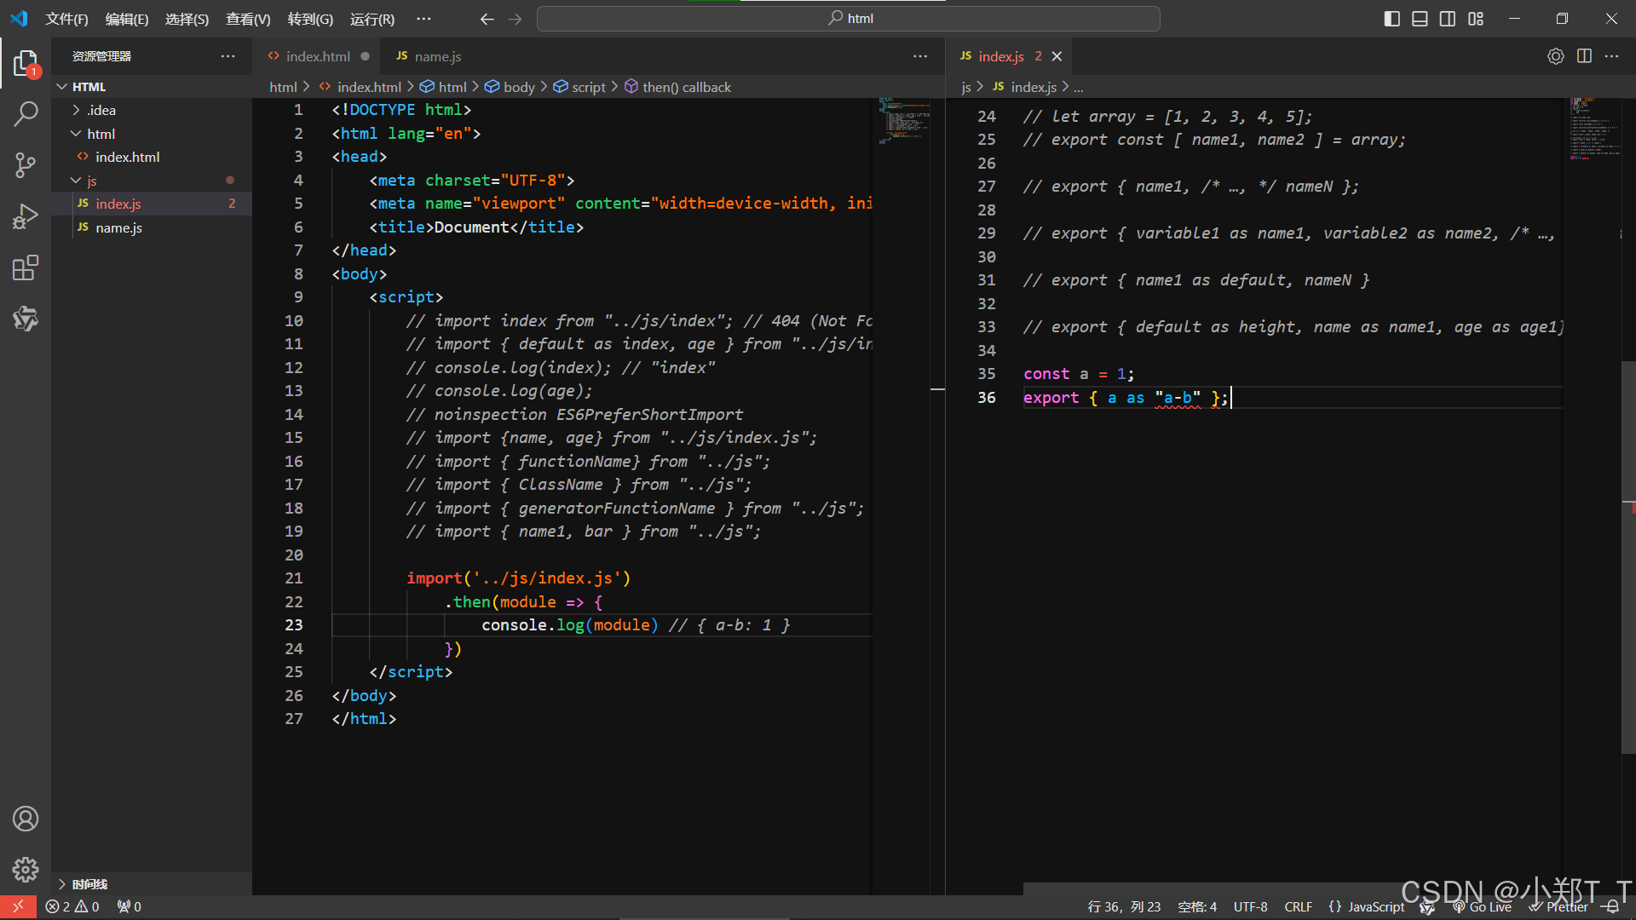Click the Toggle Panel icon in toolbar
1636x920 pixels.
(1422, 18)
